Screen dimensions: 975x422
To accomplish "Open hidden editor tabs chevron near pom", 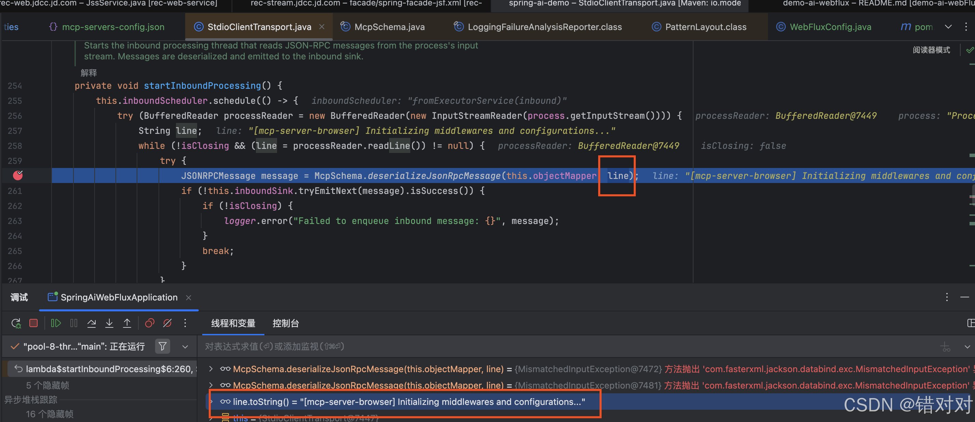I will [948, 27].
